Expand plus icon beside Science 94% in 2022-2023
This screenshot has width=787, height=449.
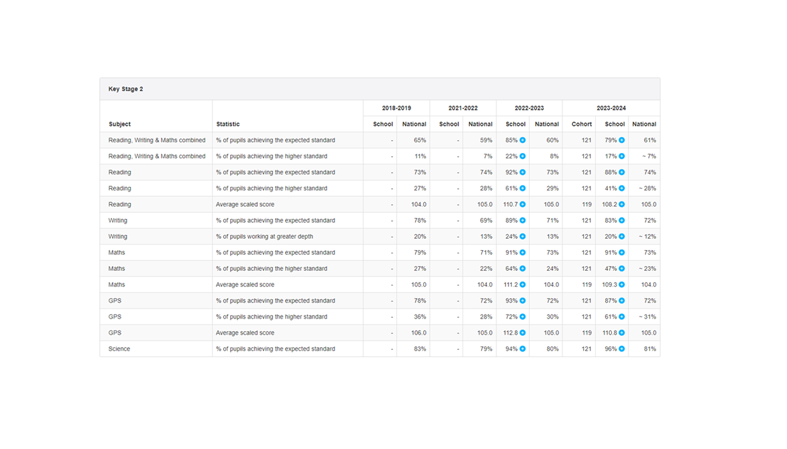tap(522, 349)
